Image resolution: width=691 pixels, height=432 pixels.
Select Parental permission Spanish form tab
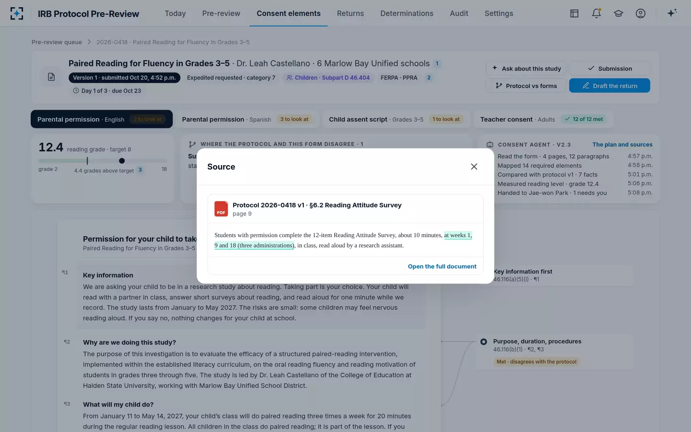pos(248,119)
